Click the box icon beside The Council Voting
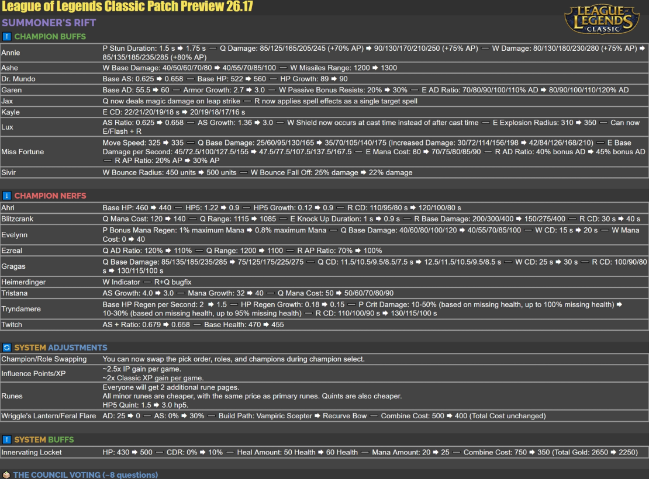 coord(6,475)
